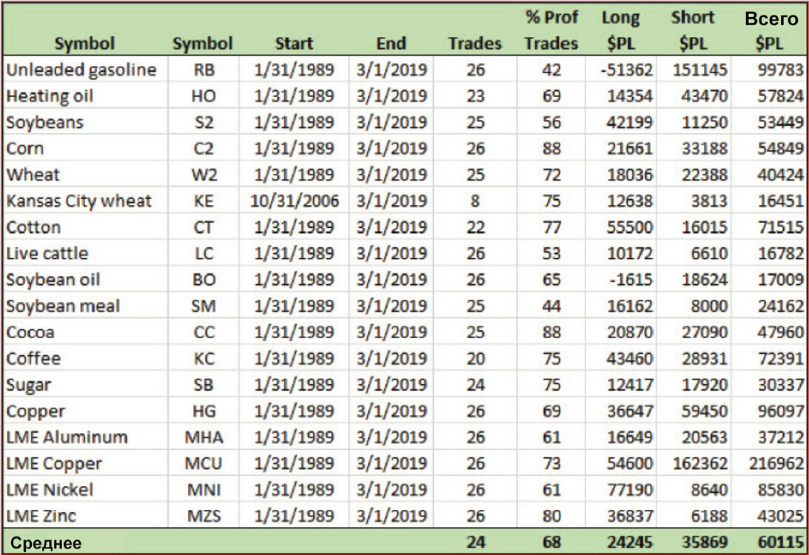Click the Trades column header
The width and height of the screenshot is (809, 555).
tap(474, 44)
